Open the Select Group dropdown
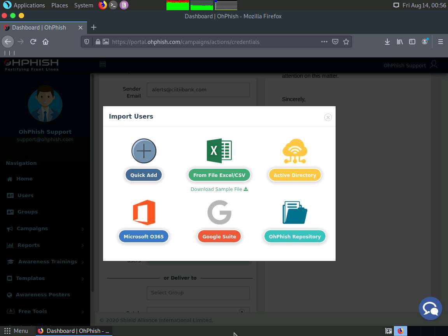 (198, 293)
